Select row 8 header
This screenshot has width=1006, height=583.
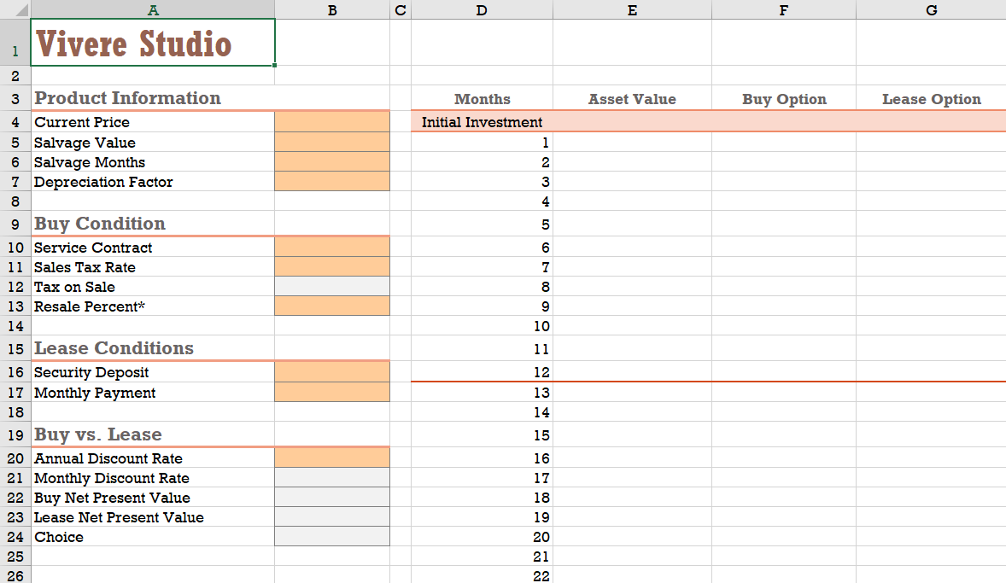[15, 201]
